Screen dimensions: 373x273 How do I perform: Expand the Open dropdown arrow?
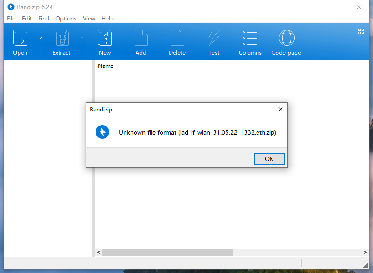[40, 38]
